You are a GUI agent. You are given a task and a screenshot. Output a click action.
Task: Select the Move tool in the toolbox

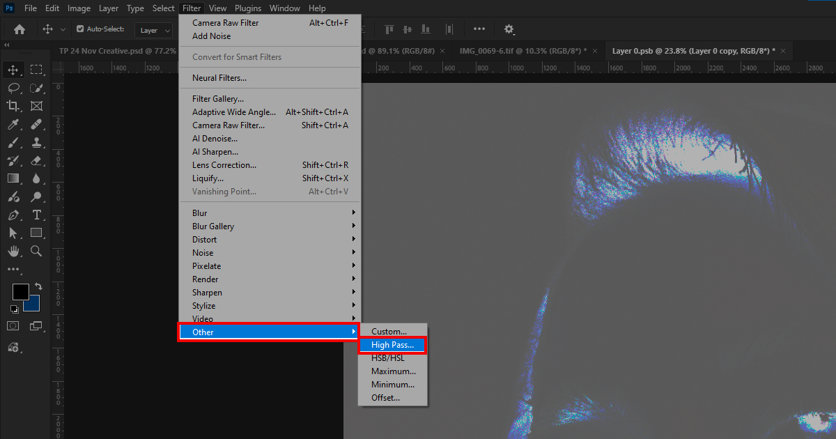pyautogui.click(x=13, y=70)
